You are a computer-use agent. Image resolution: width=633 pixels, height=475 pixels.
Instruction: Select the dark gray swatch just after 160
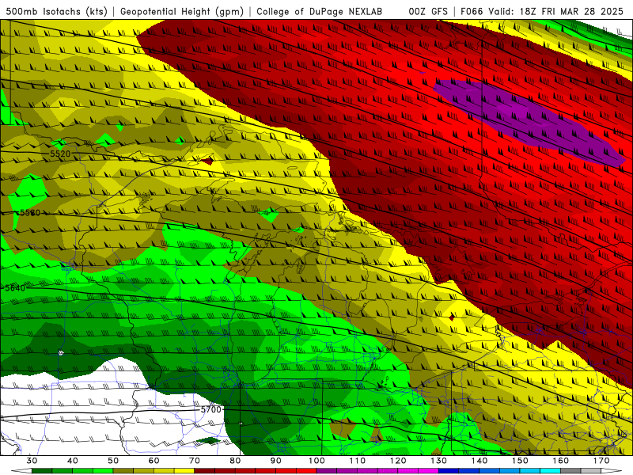[570, 471]
